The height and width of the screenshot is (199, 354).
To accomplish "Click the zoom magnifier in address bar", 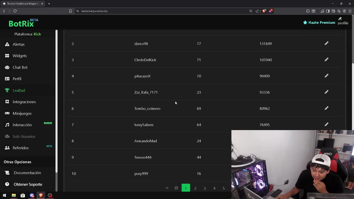I will pyautogui.click(x=251, y=11).
